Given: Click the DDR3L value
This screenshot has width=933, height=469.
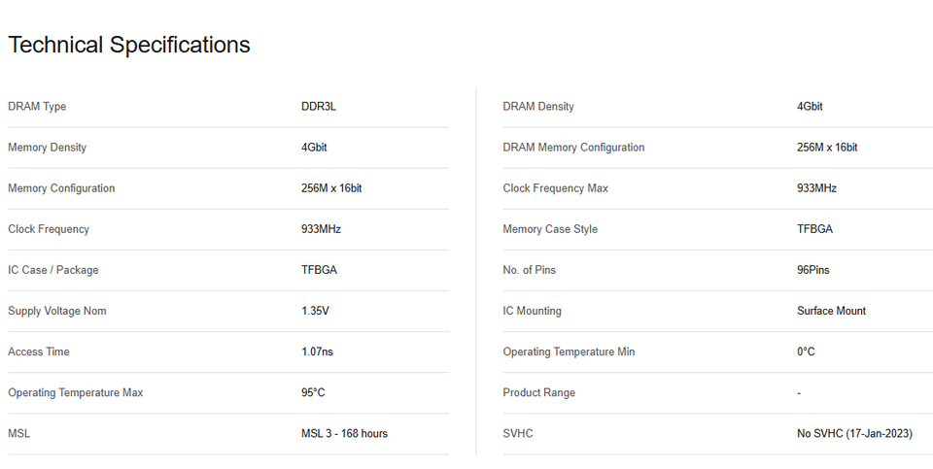Looking at the screenshot, I should [319, 107].
